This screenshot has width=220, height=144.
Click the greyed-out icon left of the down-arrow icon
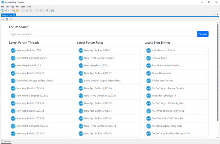(x=41, y=10)
